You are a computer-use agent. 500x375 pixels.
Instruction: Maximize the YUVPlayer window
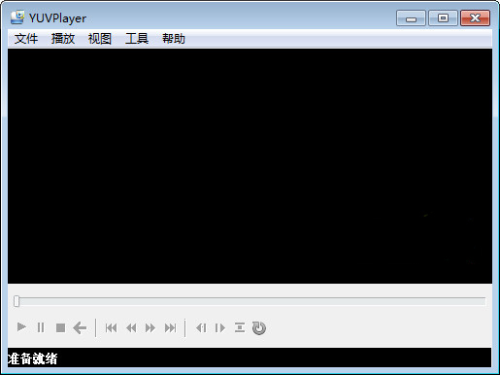443,17
